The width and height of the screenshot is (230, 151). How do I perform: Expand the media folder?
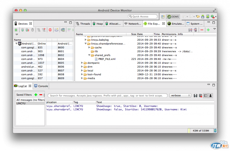[x=82, y=78]
